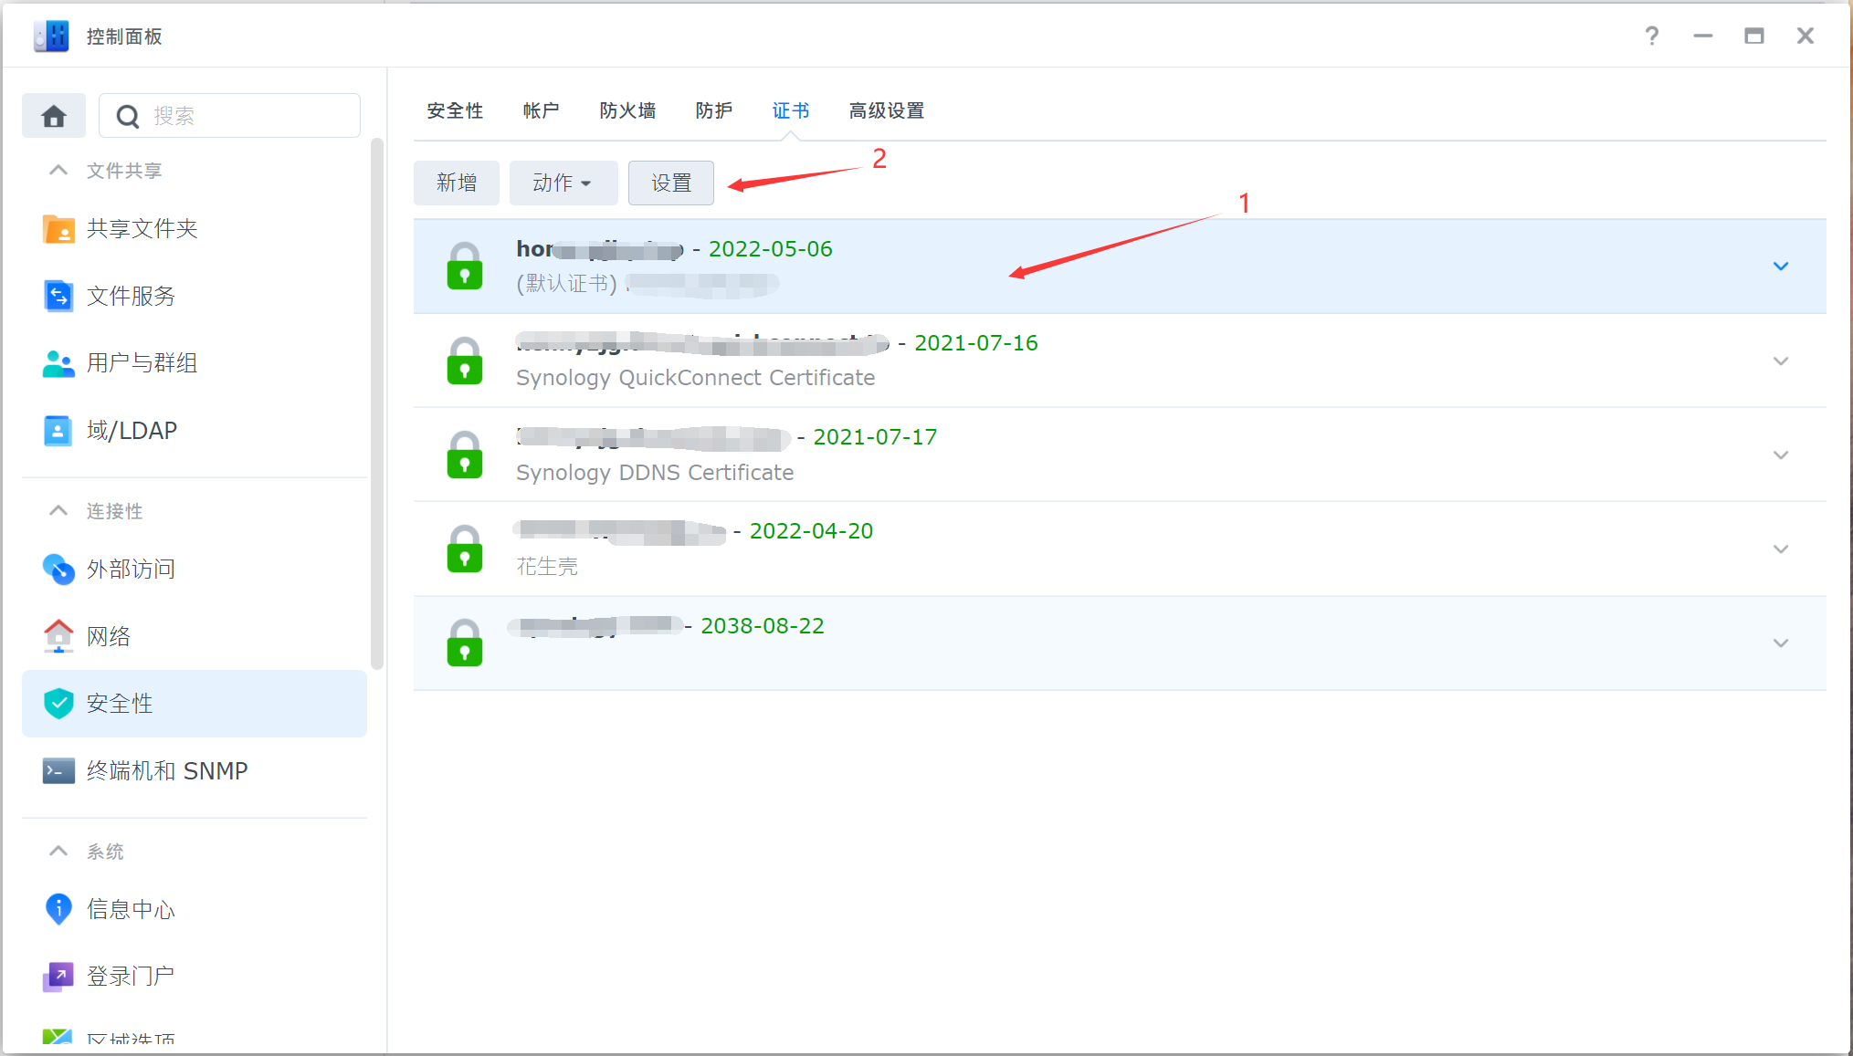Click the Synology QuickConnect Certificate label
Viewport: 1853px width, 1056px height.
(696, 378)
